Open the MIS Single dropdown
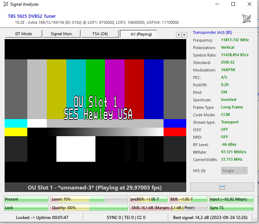The image size is (259, 224). (x=234, y=171)
